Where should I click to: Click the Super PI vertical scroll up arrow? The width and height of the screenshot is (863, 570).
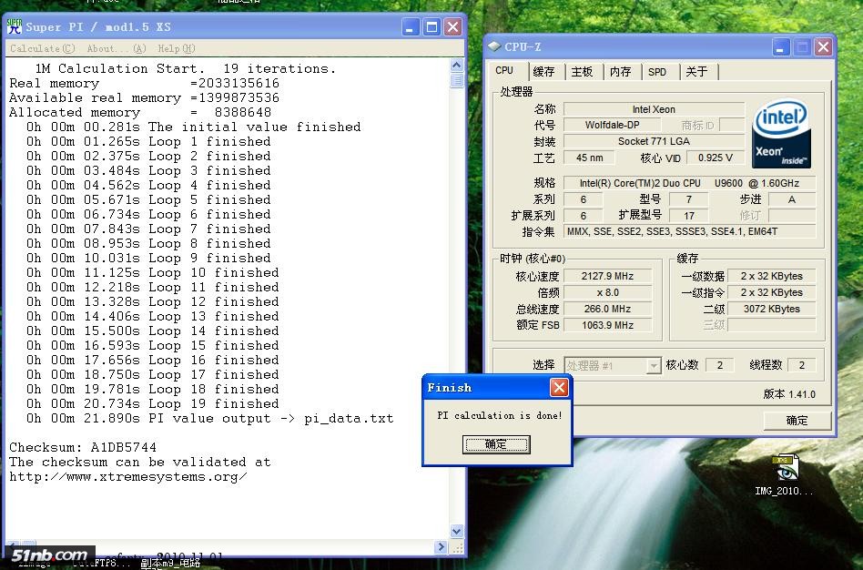pyautogui.click(x=457, y=66)
